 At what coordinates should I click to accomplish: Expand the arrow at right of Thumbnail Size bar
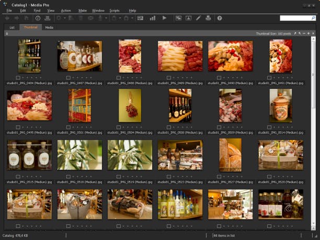pyautogui.click(x=314, y=33)
